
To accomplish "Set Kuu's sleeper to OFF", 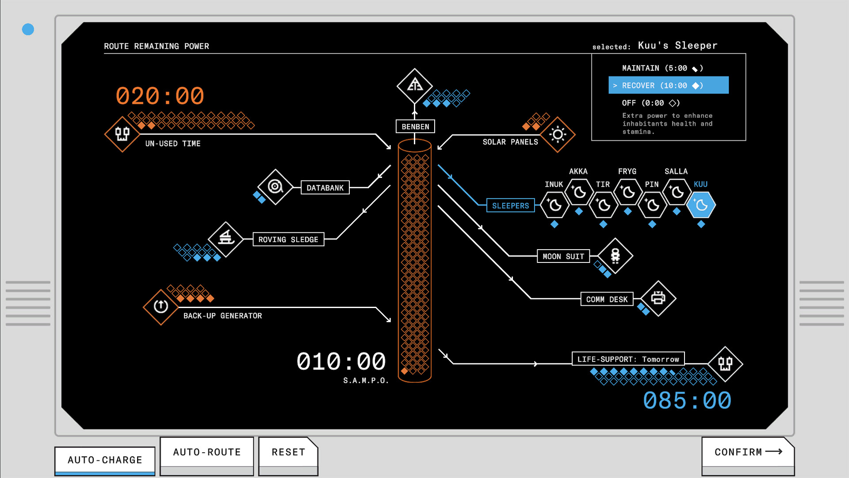I will (x=650, y=103).
